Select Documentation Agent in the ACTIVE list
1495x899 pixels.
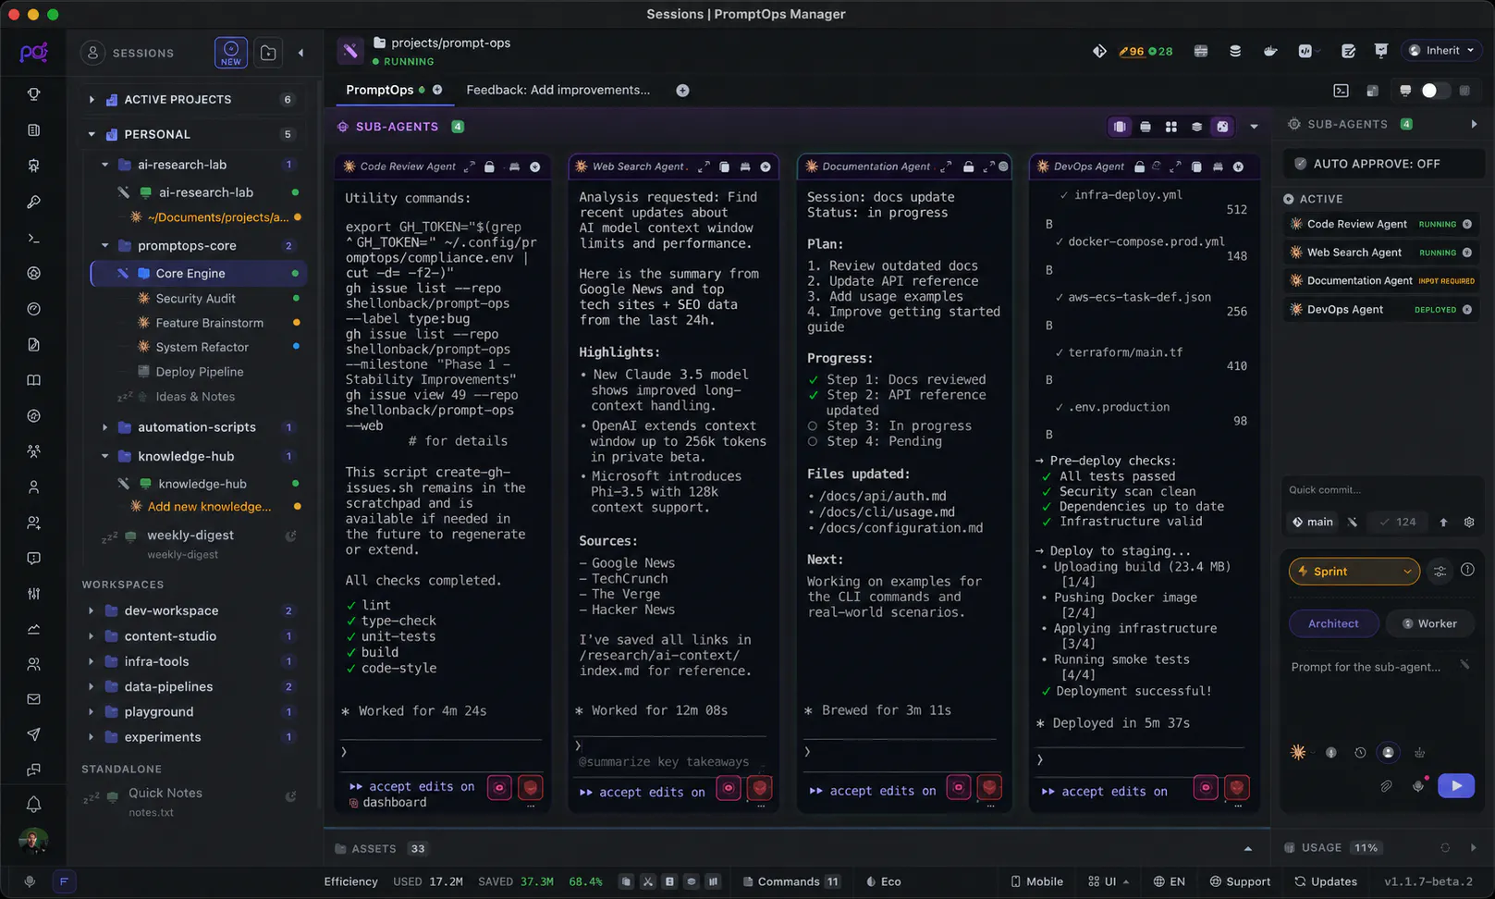(1381, 280)
